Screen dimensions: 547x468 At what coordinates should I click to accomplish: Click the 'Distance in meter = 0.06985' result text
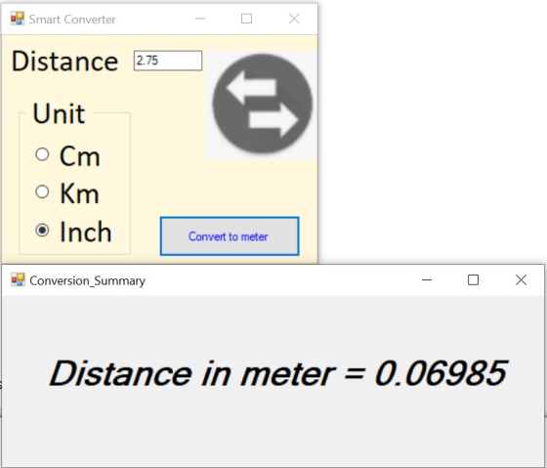pos(278,373)
